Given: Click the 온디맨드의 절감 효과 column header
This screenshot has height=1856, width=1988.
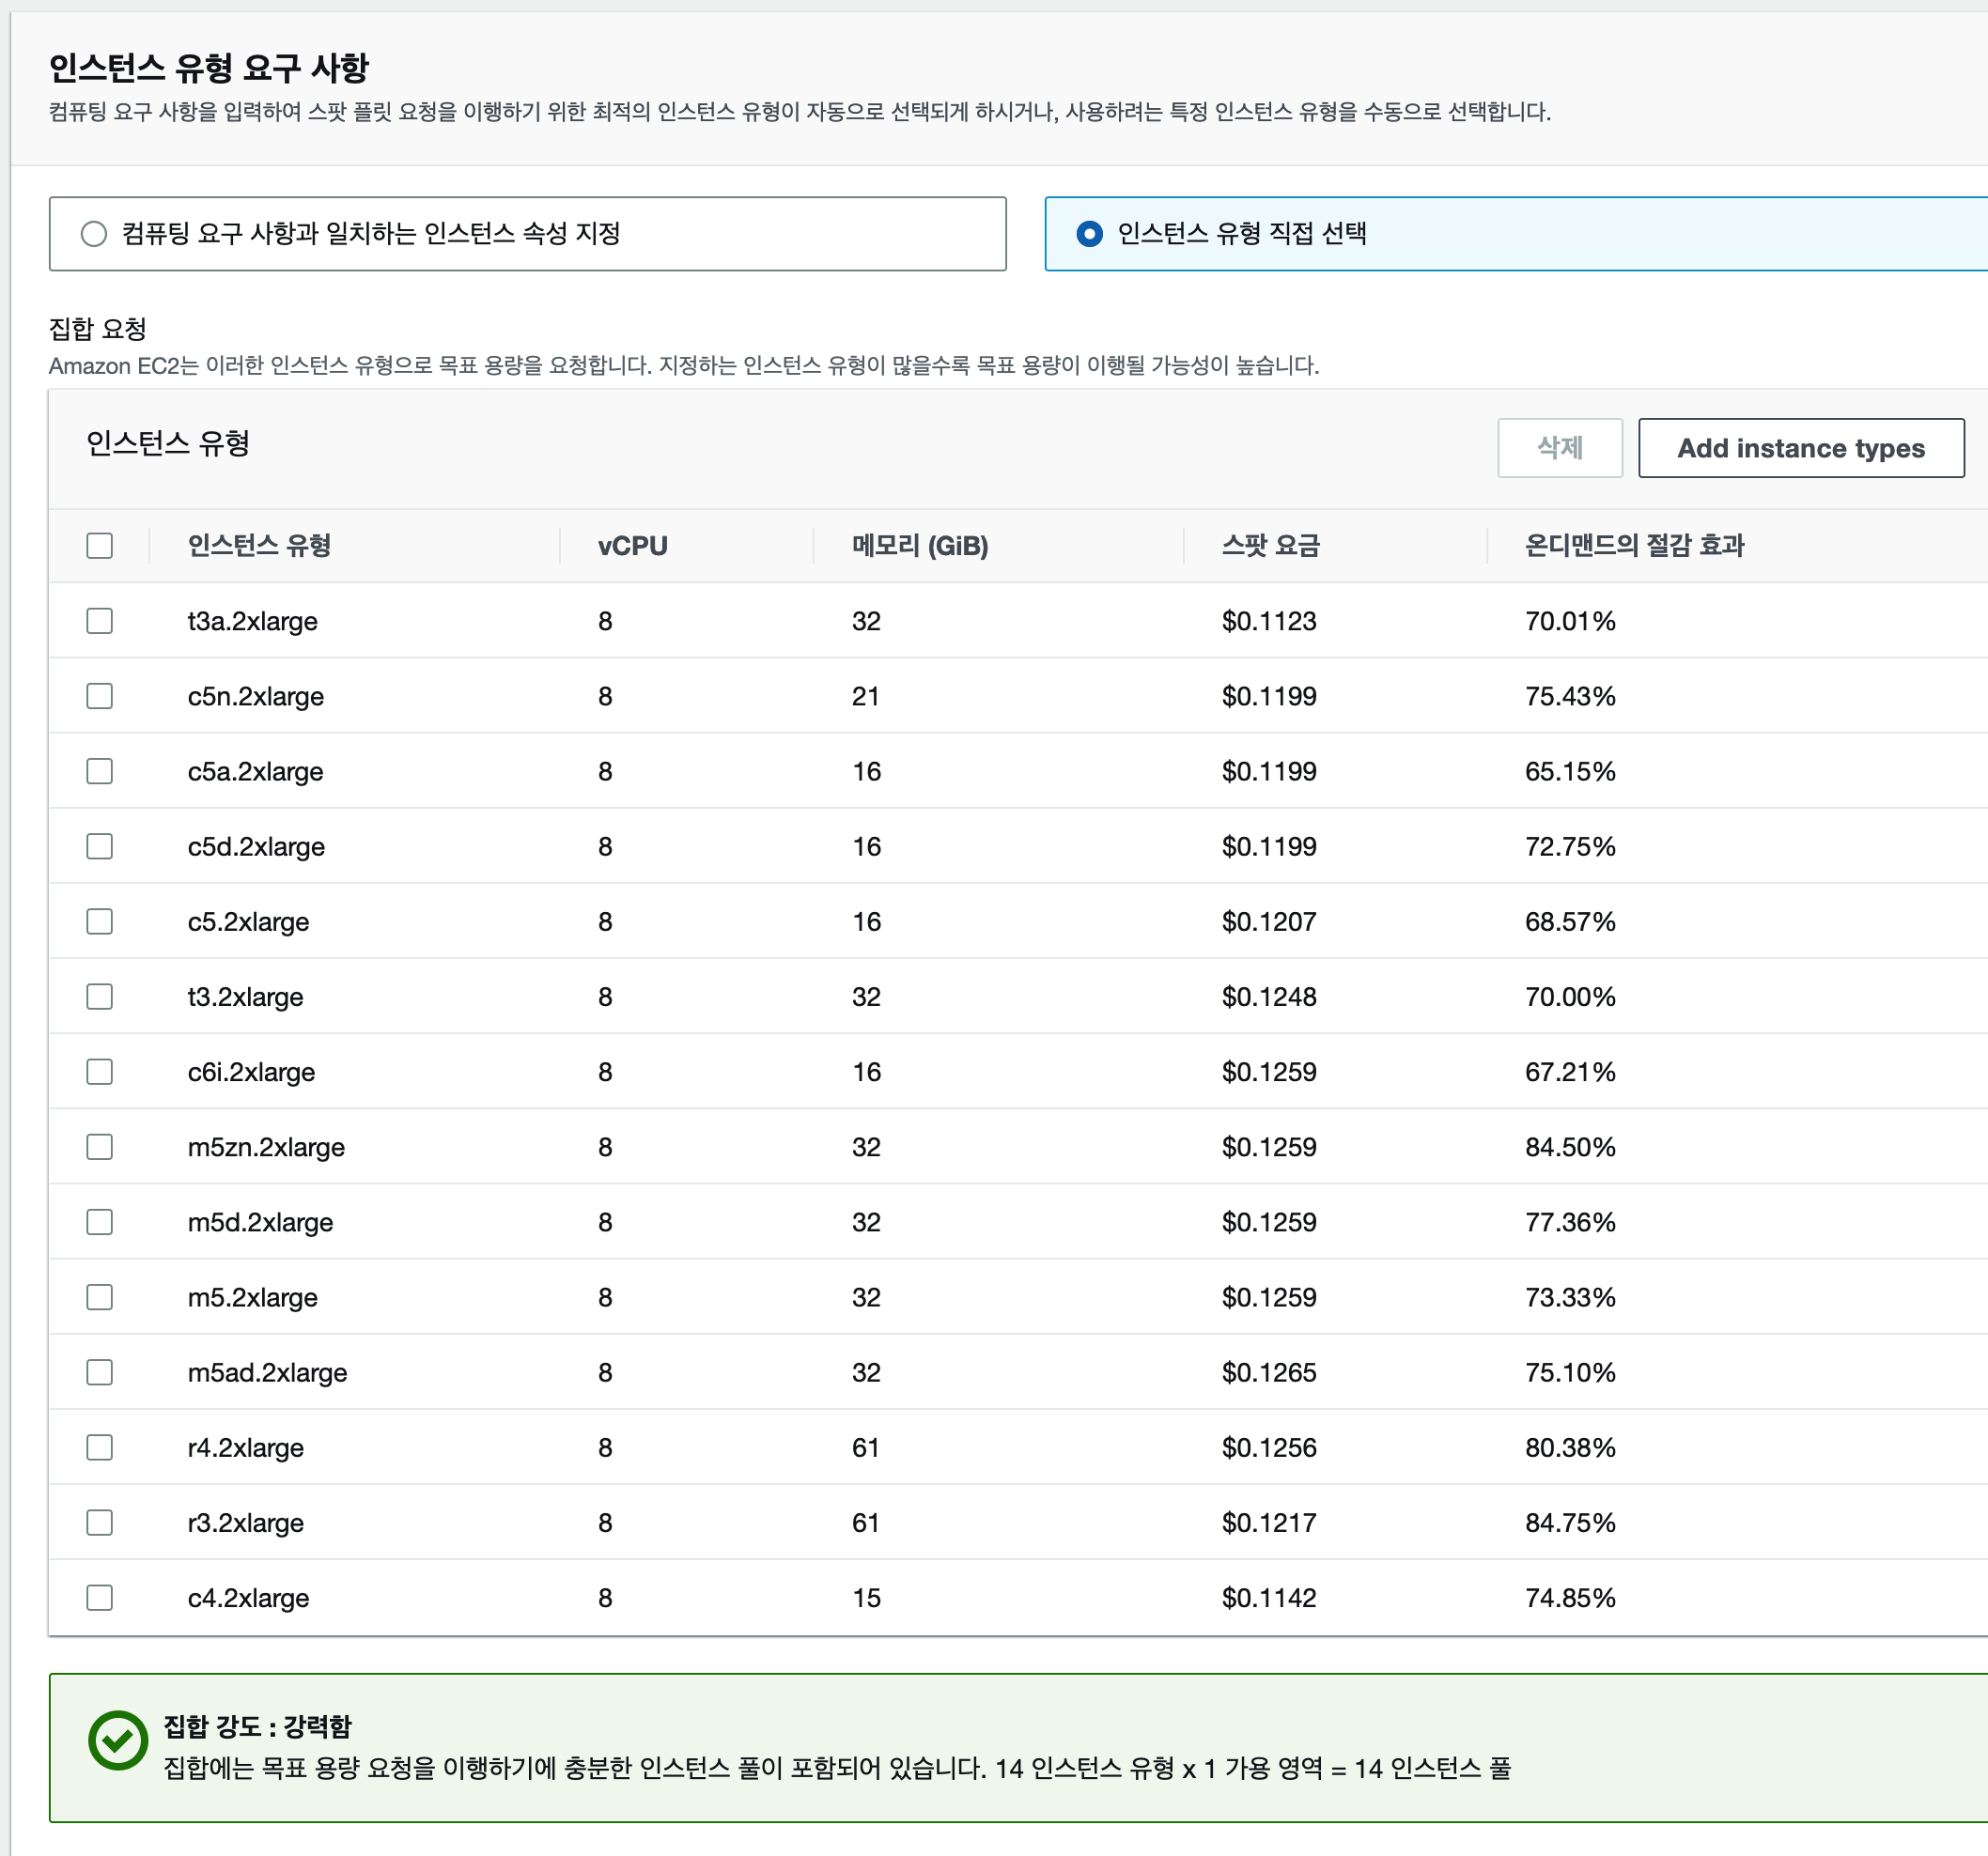Looking at the screenshot, I should coord(1633,546).
